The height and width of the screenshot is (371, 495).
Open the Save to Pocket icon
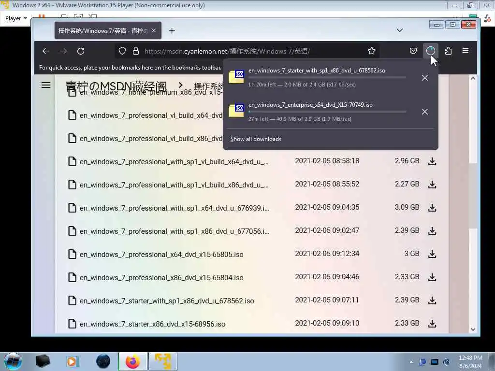tap(413, 51)
